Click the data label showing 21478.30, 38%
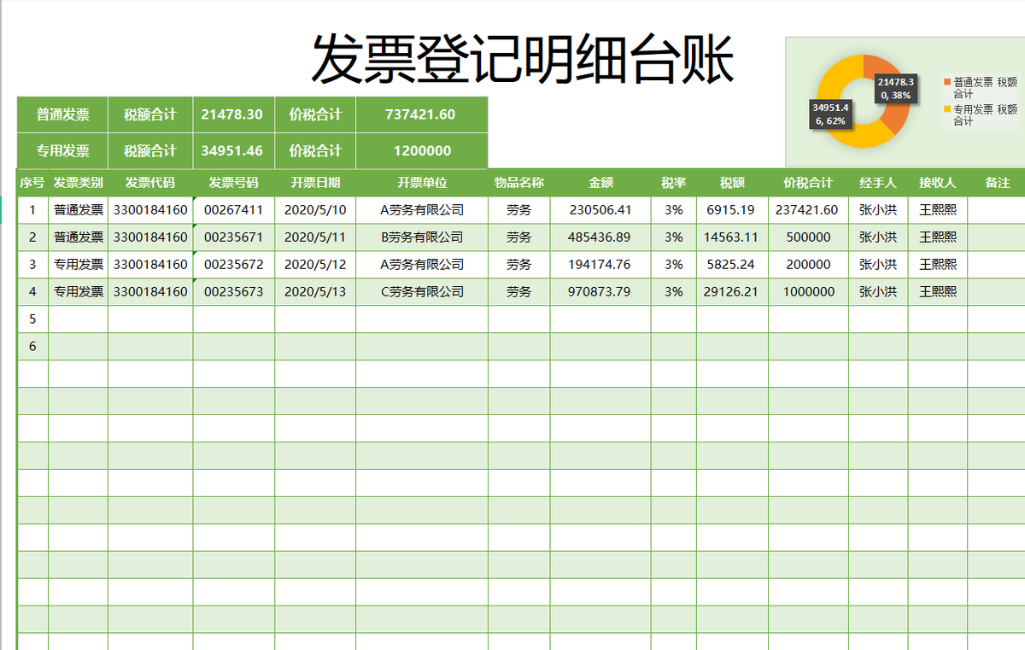This screenshot has height=650, width=1025. click(x=896, y=86)
